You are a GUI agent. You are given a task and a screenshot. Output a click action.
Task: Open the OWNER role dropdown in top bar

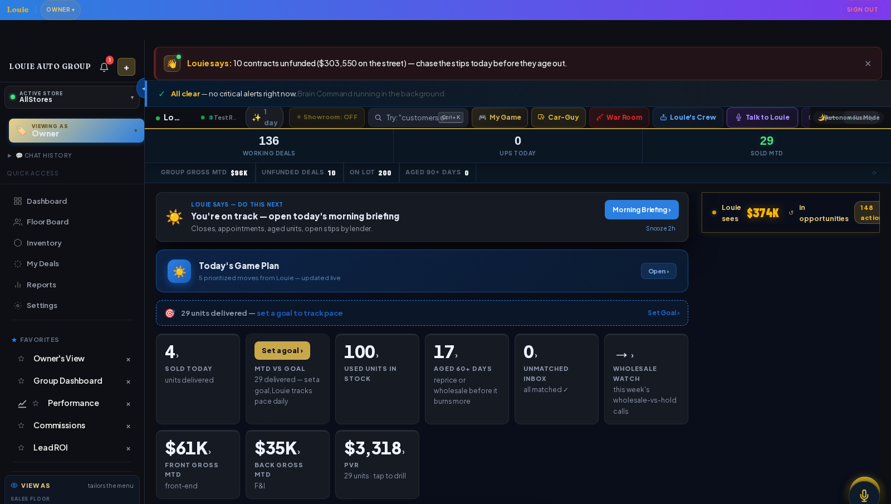(61, 9)
